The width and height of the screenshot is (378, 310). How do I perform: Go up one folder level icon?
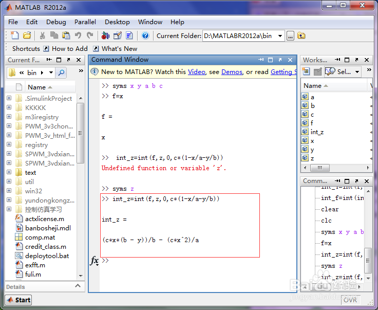tap(301, 36)
